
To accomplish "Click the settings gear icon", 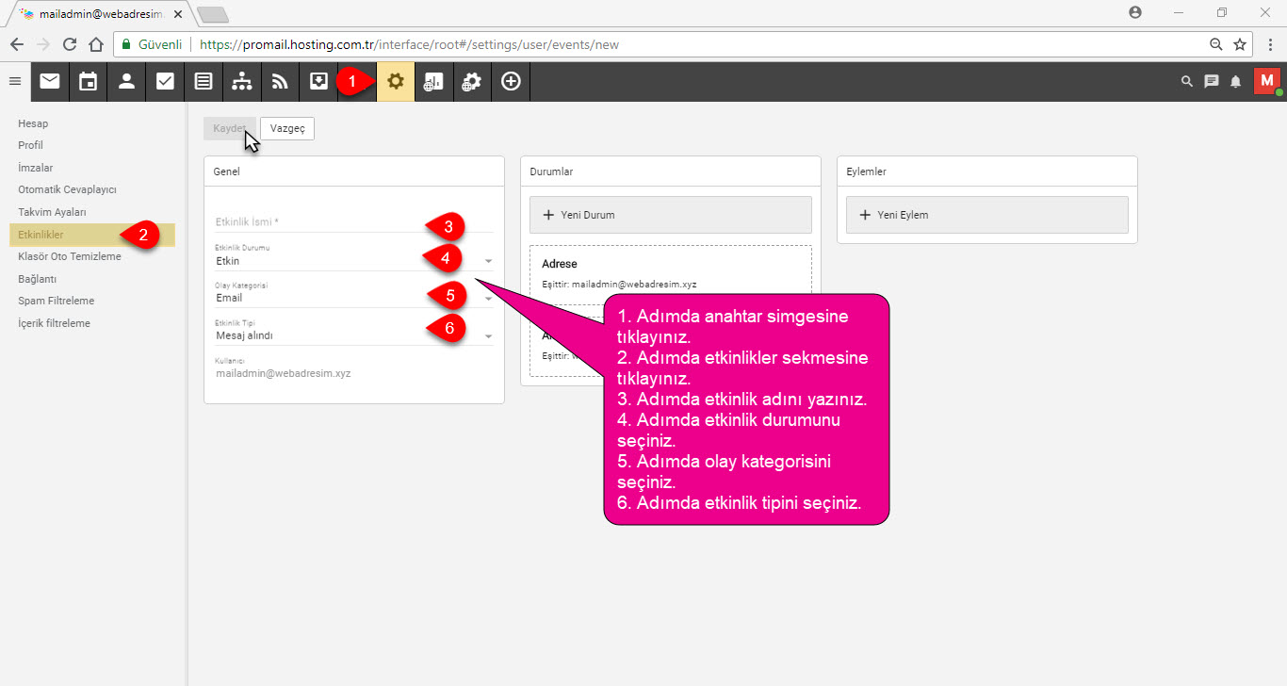I will point(396,82).
